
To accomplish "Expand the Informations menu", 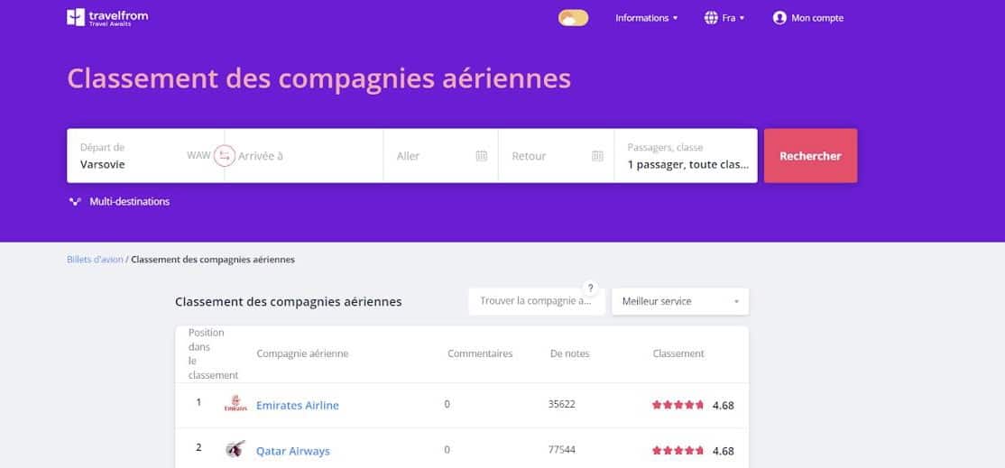I will [646, 18].
